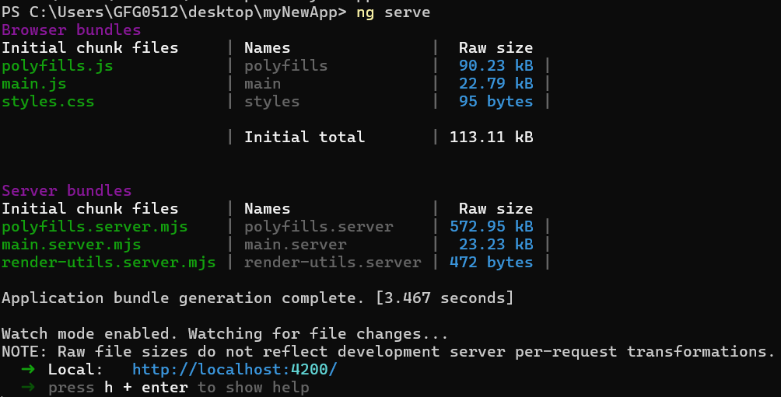Click the styles.css file entry
The image size is (781, 397).
pos(48,102)
